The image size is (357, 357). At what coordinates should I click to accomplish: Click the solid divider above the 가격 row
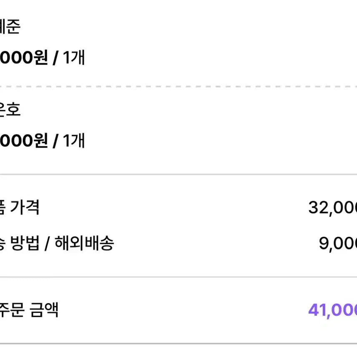coord(178,174)
